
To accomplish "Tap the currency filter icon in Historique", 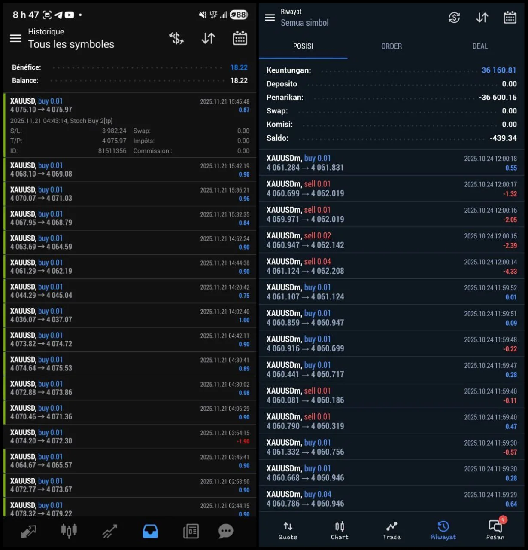I will (176, 38).
